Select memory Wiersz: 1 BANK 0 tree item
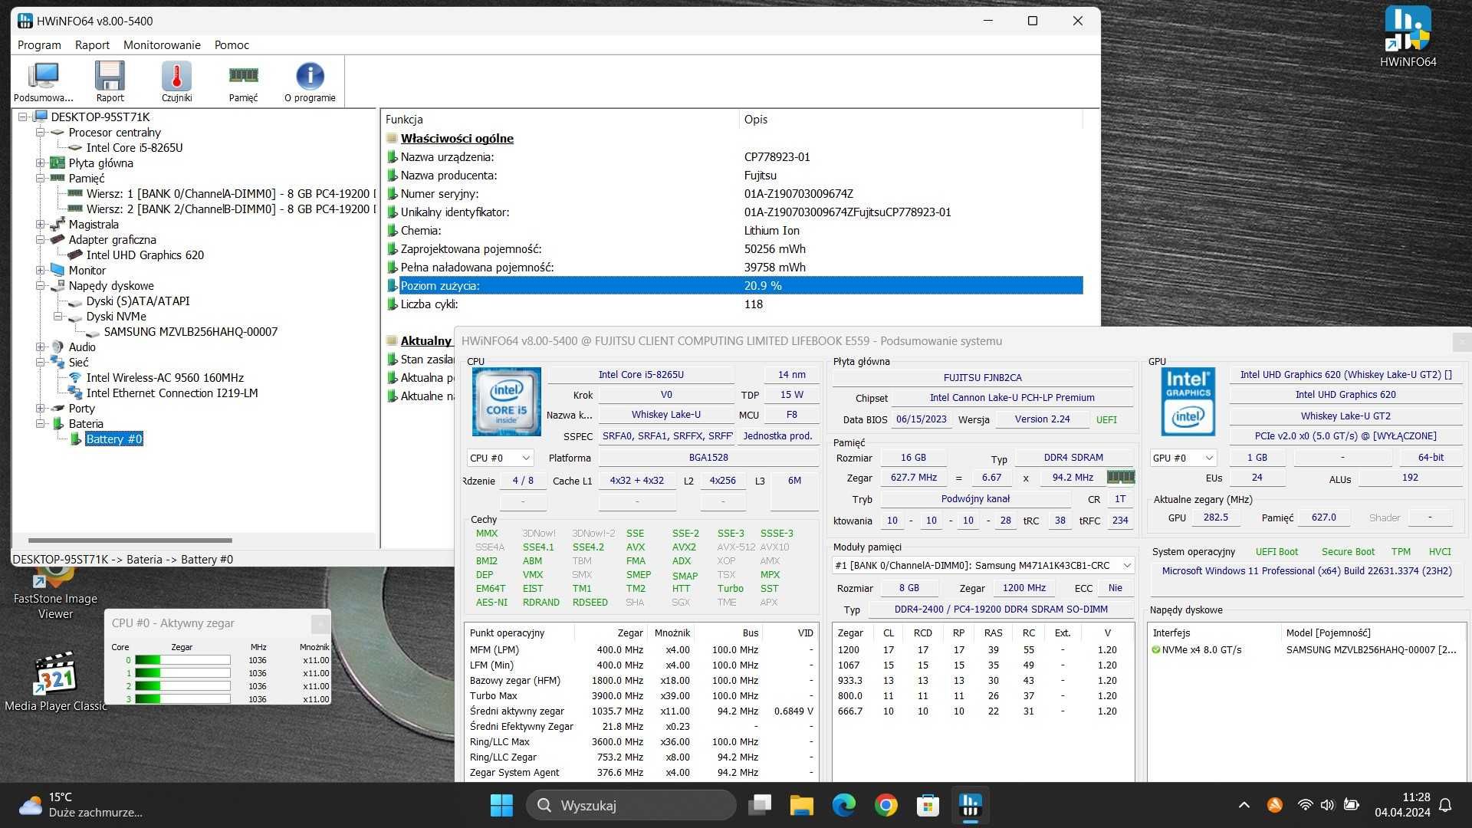 pos(230,193)
